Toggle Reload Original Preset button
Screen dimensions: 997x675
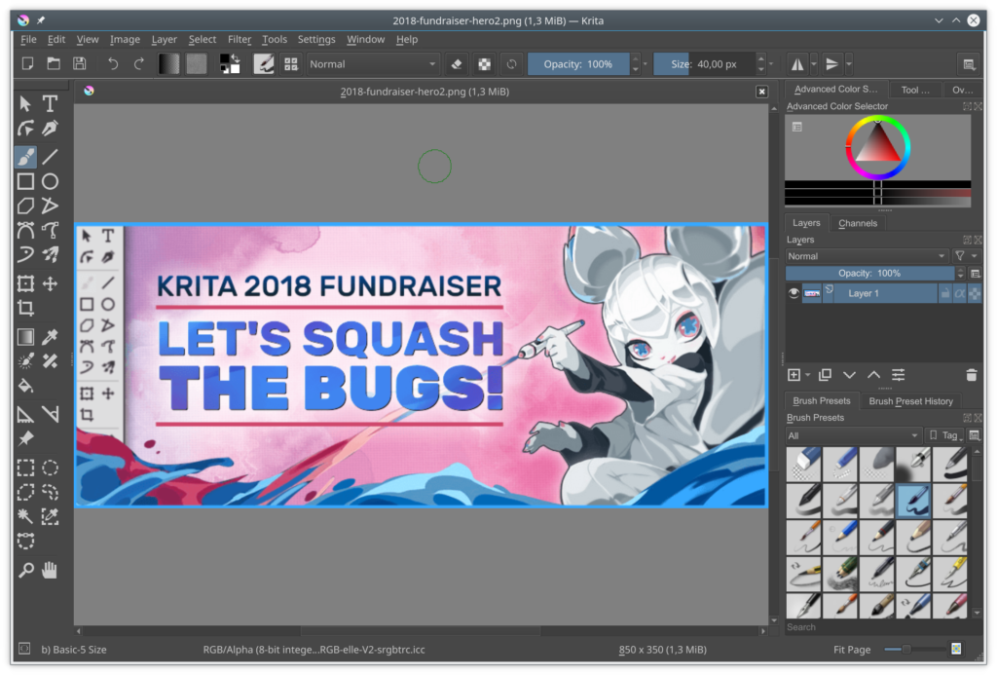(x=511, y=64)
